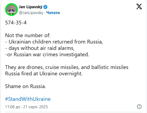Click the Читати follow link
147x113 pixels.
[x=53, y=13]
